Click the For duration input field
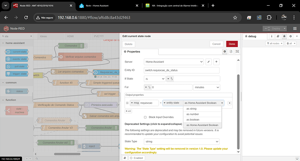Screen dimensions: 300x161 172,87
